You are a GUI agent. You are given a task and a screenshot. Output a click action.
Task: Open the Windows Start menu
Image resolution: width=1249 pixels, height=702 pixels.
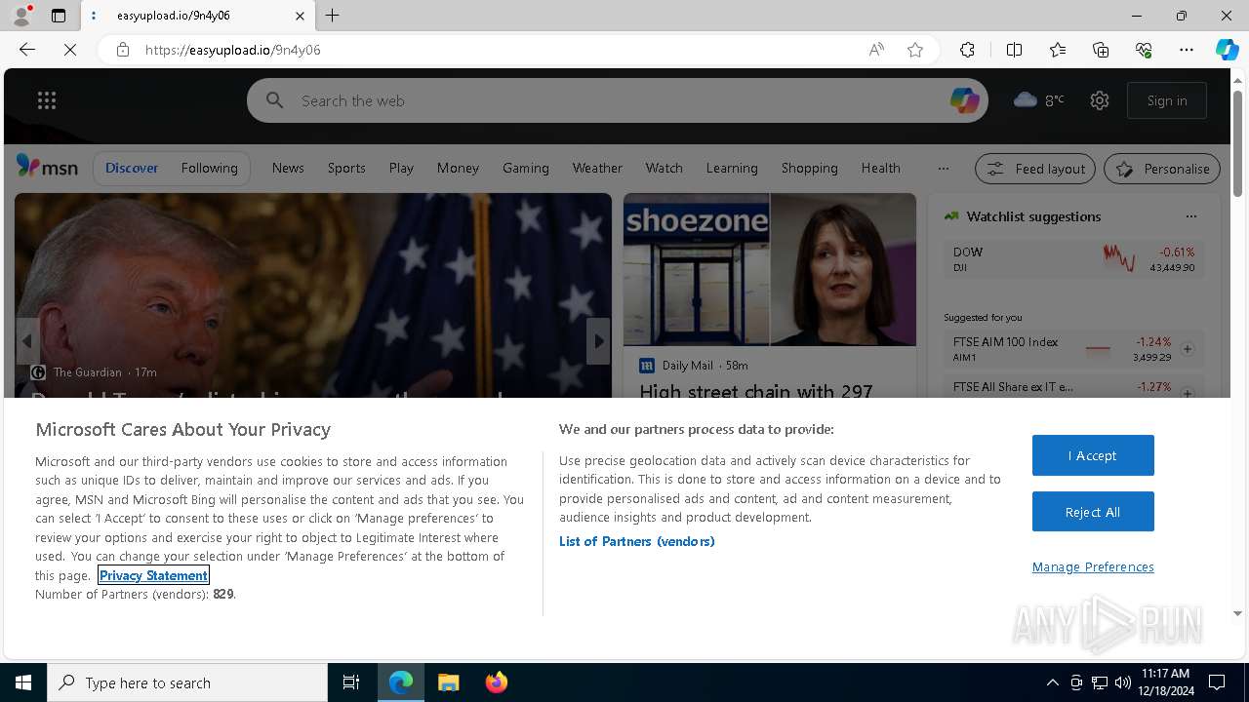click(23, 682)
